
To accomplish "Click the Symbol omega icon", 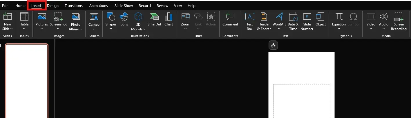I will (x=354, y=16).
